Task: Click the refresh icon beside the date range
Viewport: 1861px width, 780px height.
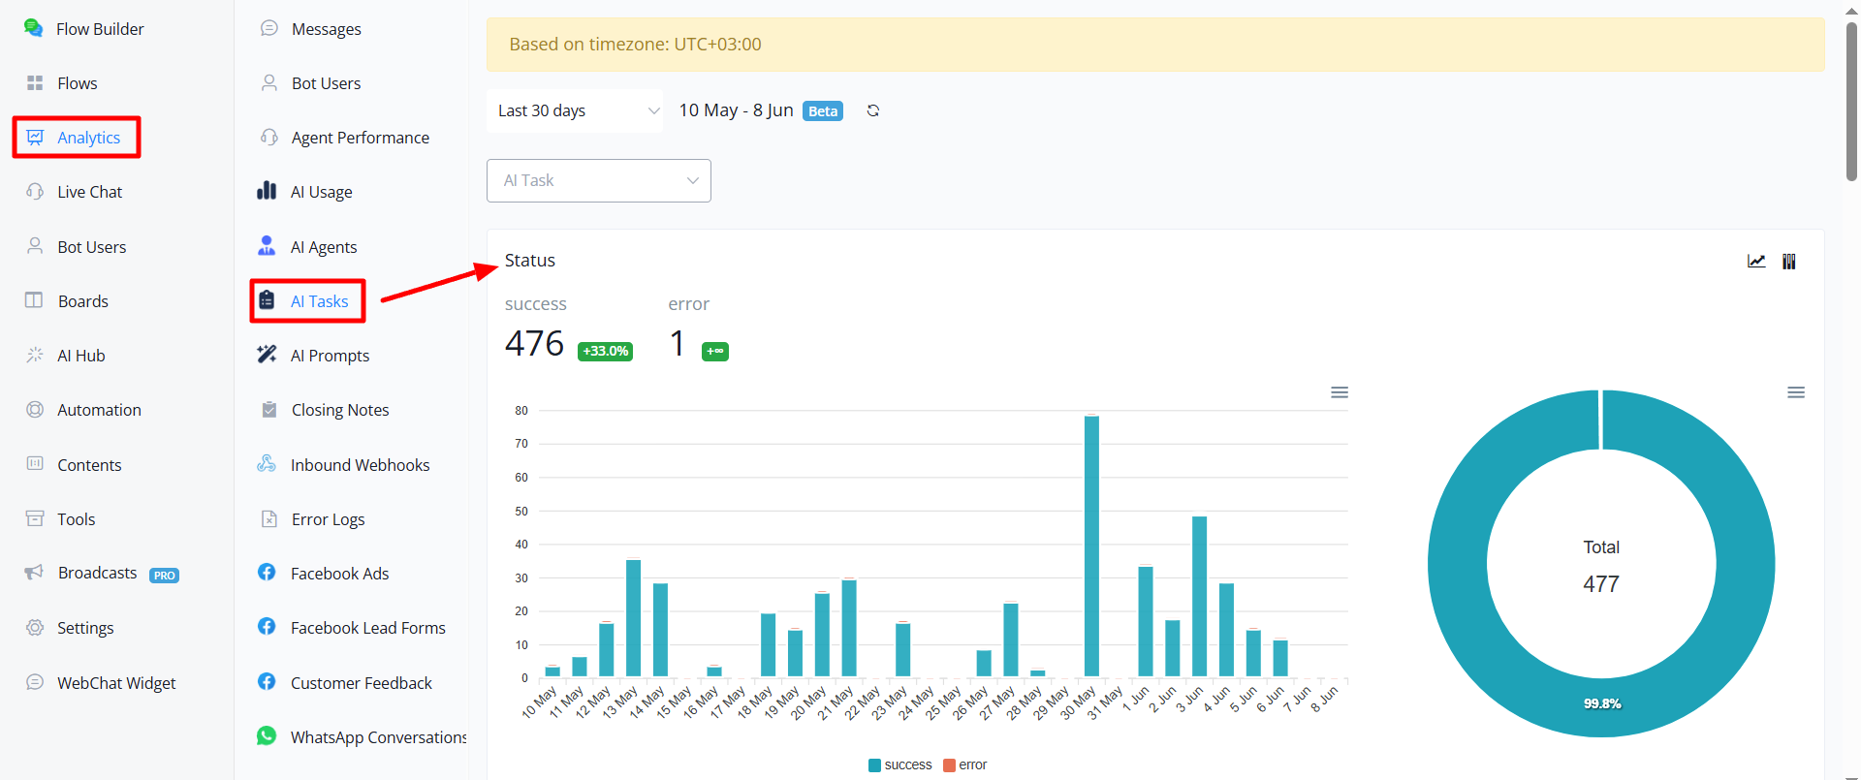Action: tap(873, 110)
